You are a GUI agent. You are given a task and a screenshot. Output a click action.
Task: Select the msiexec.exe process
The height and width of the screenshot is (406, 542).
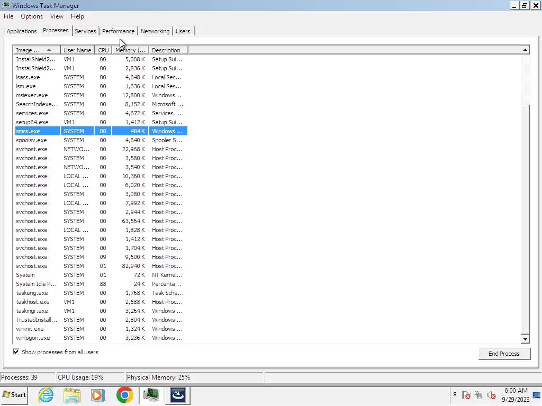point(101,95)
